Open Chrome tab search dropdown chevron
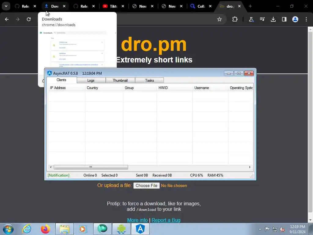 [6, 6]
